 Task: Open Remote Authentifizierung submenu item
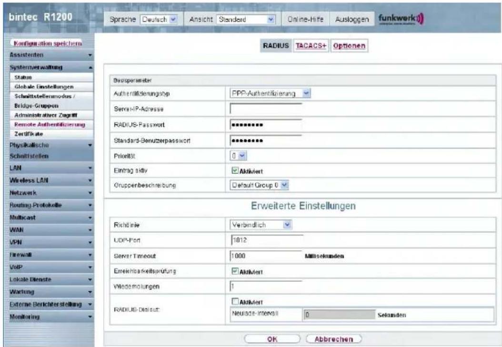51,124
